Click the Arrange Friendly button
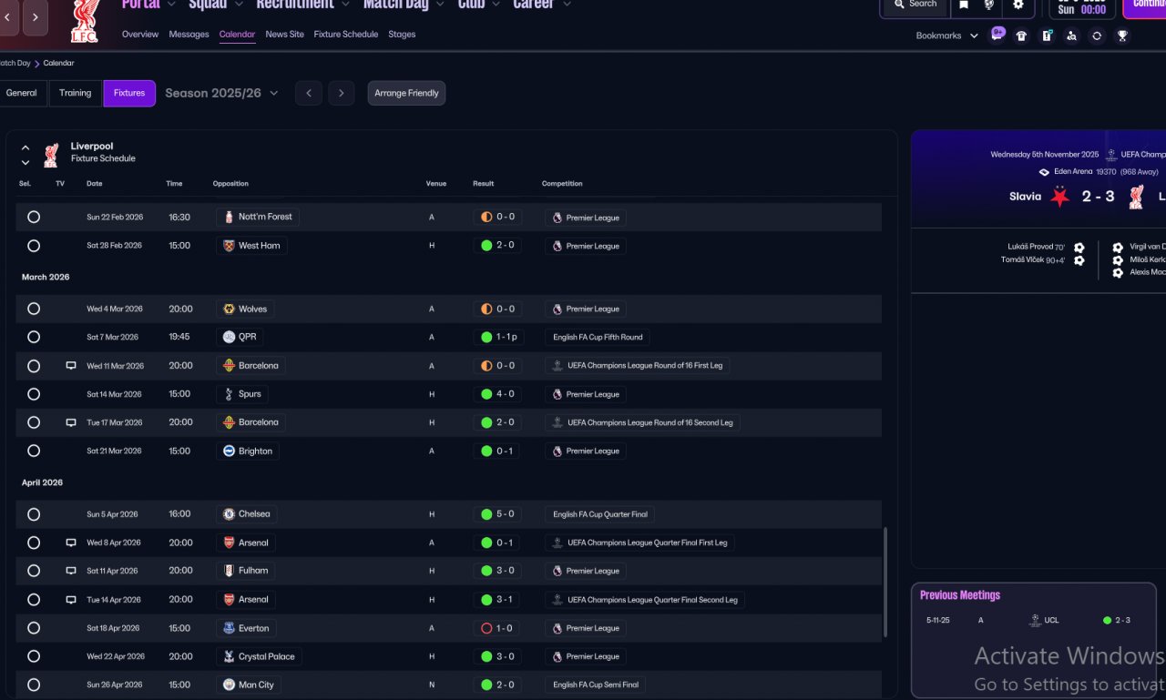The image size is (1166, 700). tap(406, 93)
